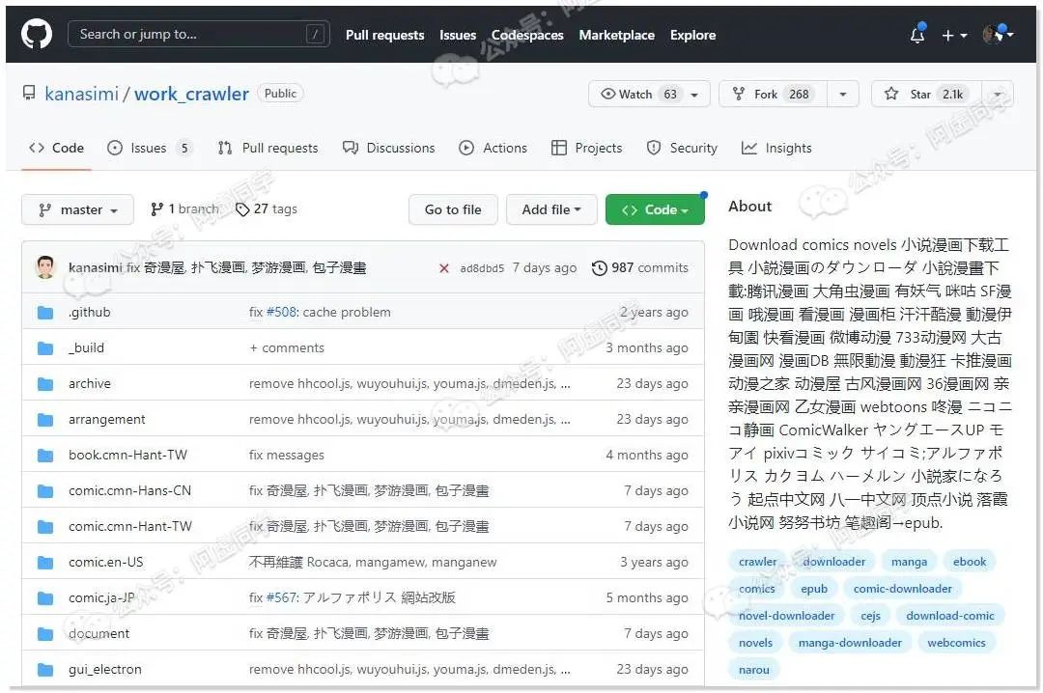The height and width of the screenshot is (693, 1043).
Task: Open the archive folder
Action: coord(89,384)
